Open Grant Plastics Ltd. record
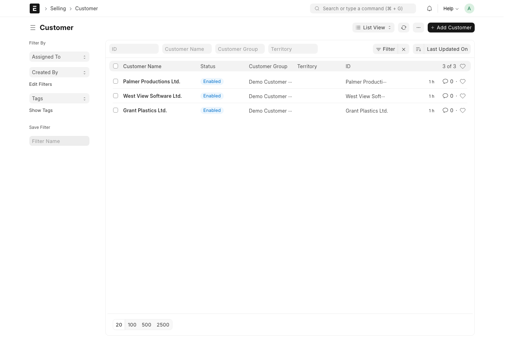The image size is (509, 353). click(145, 110)
